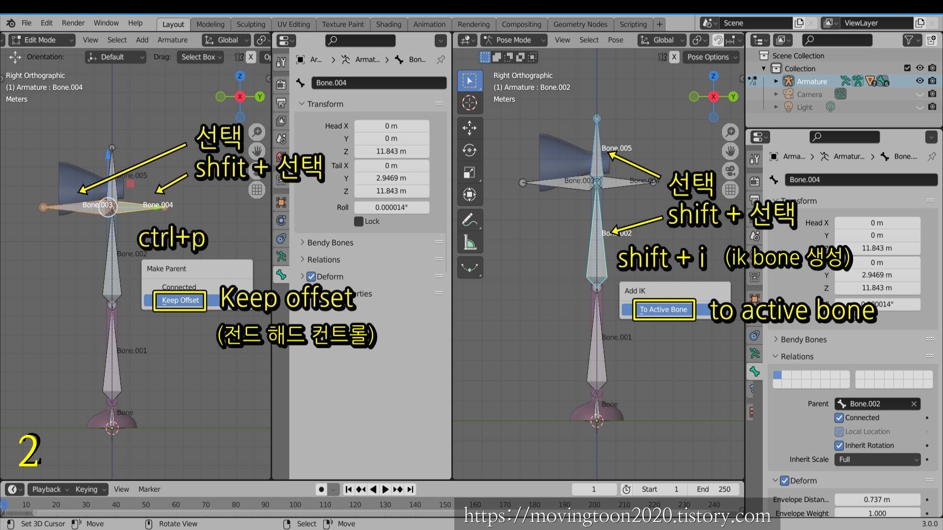Play the animation forward
This screenshot has width=943, height=530.
[385, 489]
